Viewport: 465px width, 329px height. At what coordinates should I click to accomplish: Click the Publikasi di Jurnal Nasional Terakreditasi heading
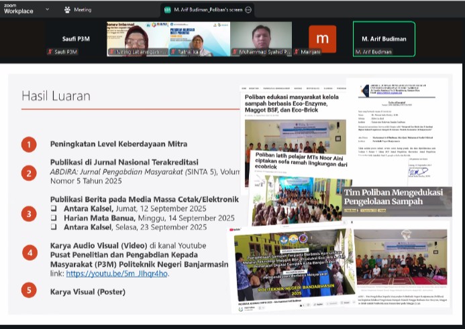[x=124, y=162]
